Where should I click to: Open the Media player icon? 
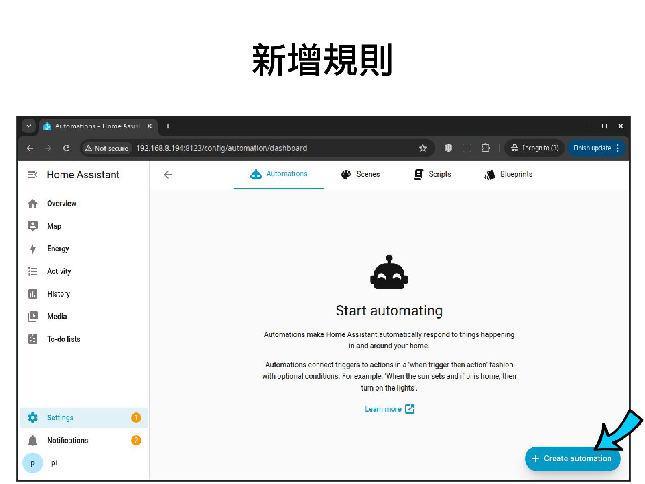click(33, 317)
